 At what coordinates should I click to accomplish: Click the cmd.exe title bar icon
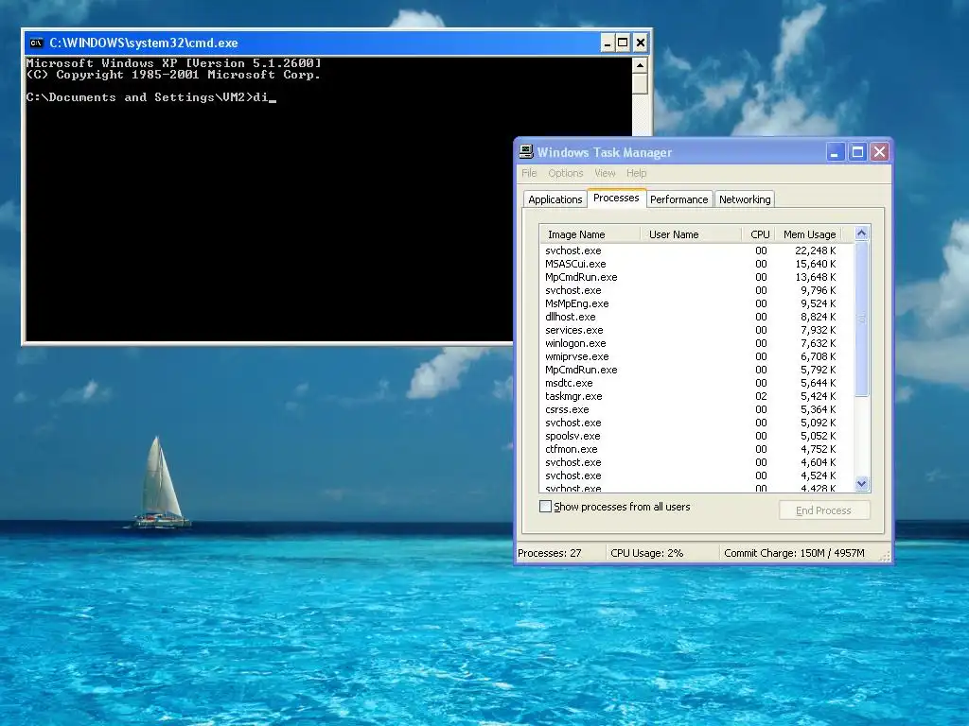pyautogui.click(x=36, y=43)
